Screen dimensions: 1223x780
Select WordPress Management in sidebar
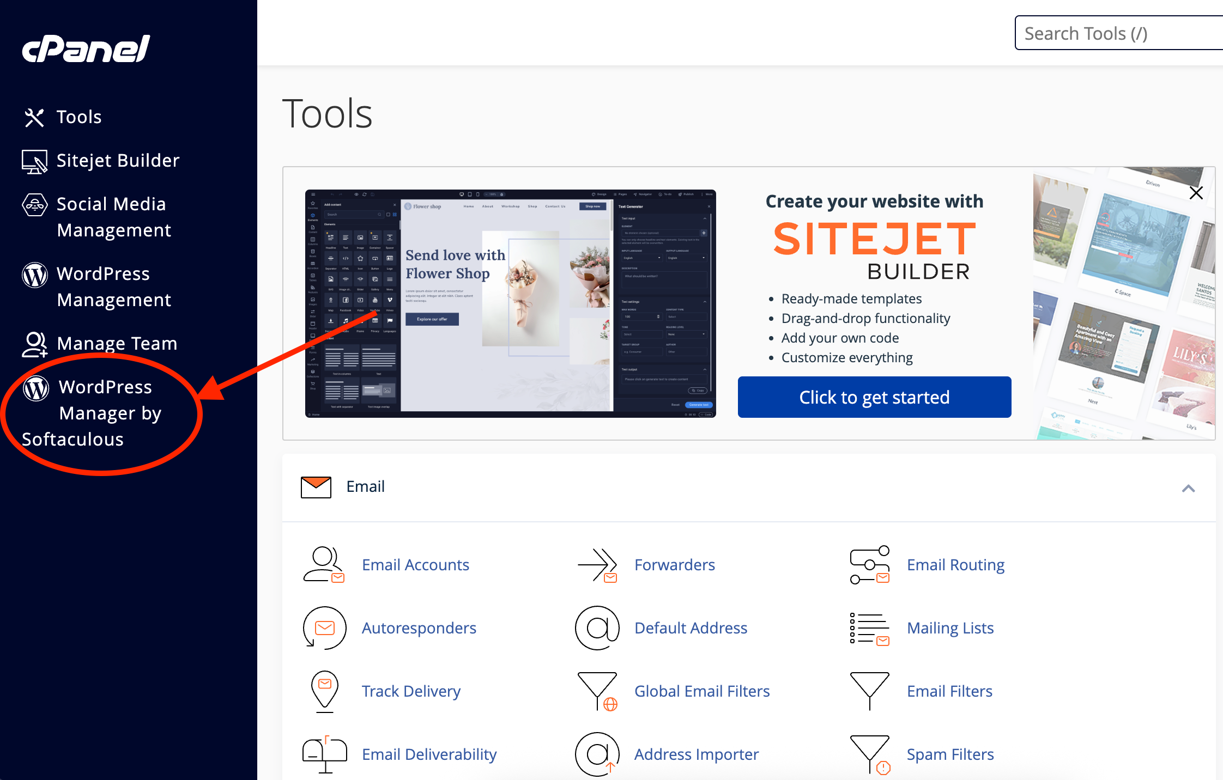(114, 287)
